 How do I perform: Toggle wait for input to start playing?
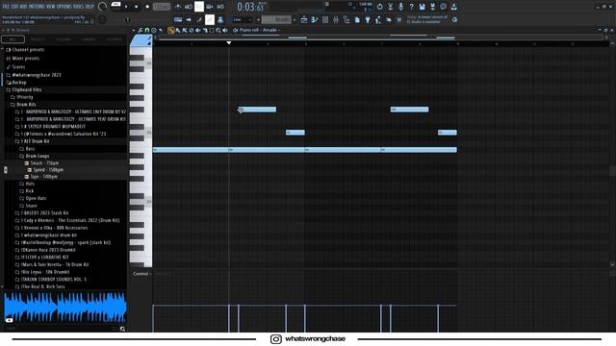tap(189, 7)
